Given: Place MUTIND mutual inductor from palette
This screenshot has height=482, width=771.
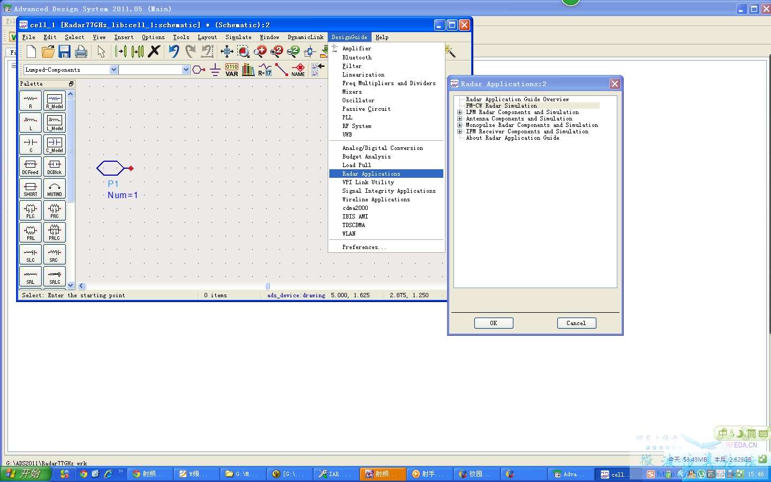Looking at the screenshot, I should pos(55,189).
